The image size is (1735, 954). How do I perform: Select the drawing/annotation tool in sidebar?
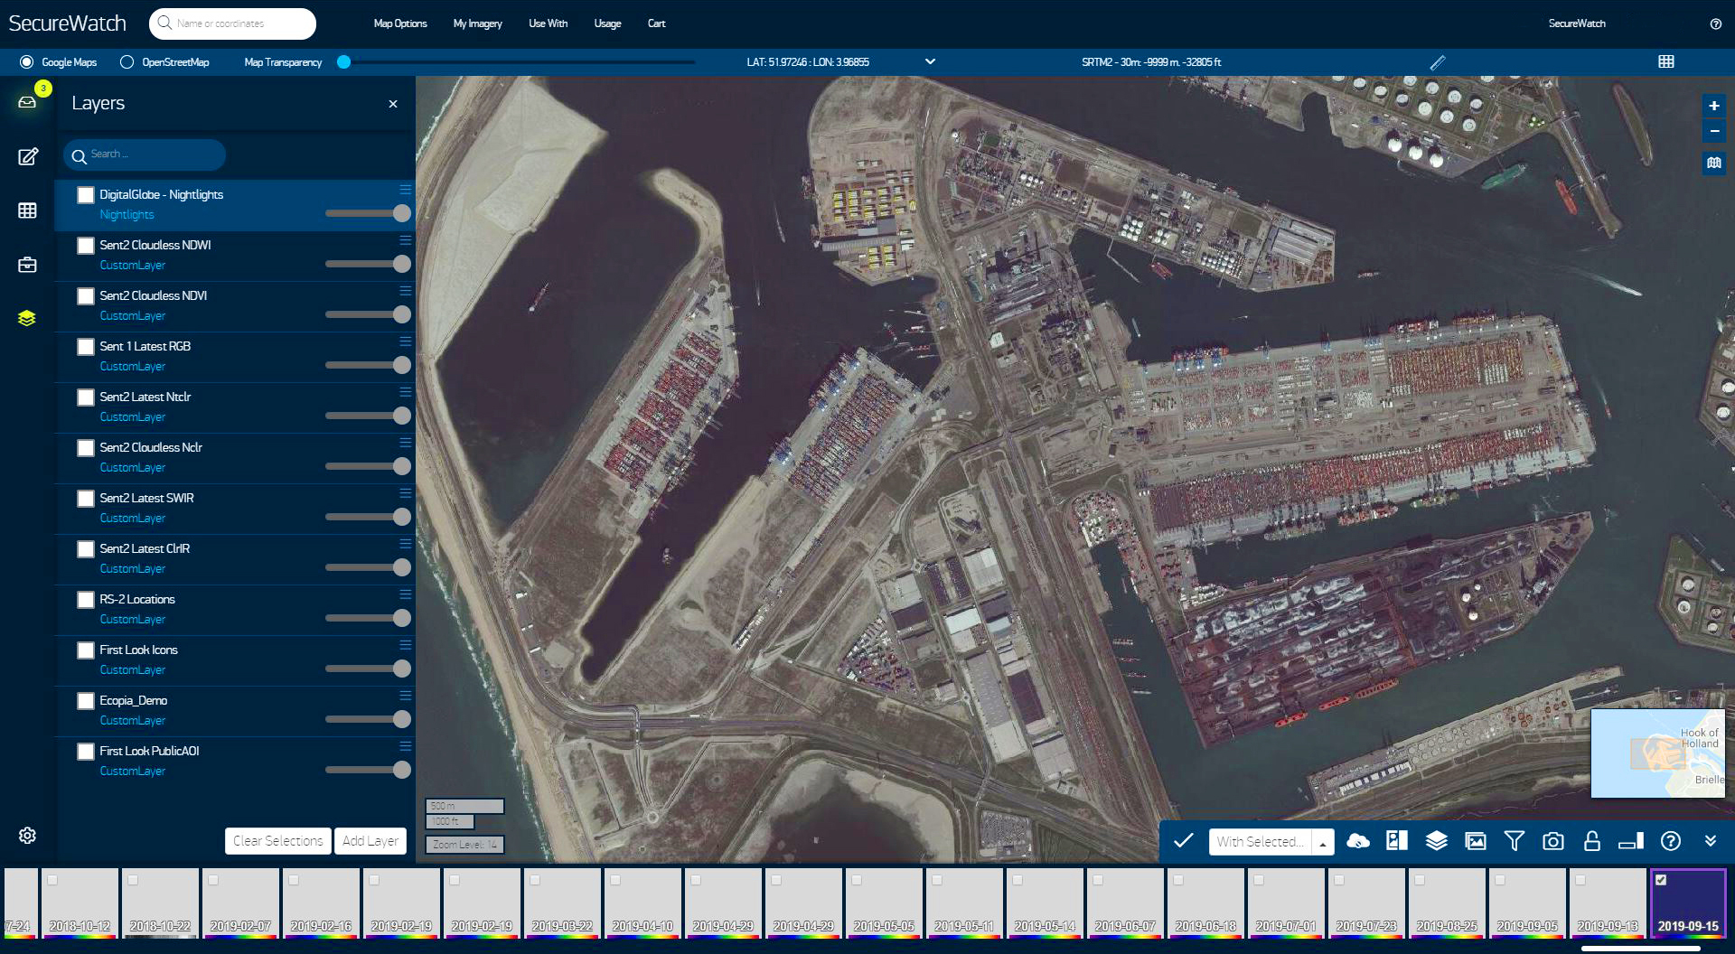point(27,156)
